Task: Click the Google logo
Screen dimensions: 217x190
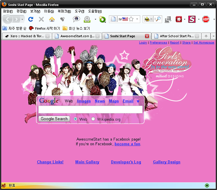Action: [x=49, y=101]
